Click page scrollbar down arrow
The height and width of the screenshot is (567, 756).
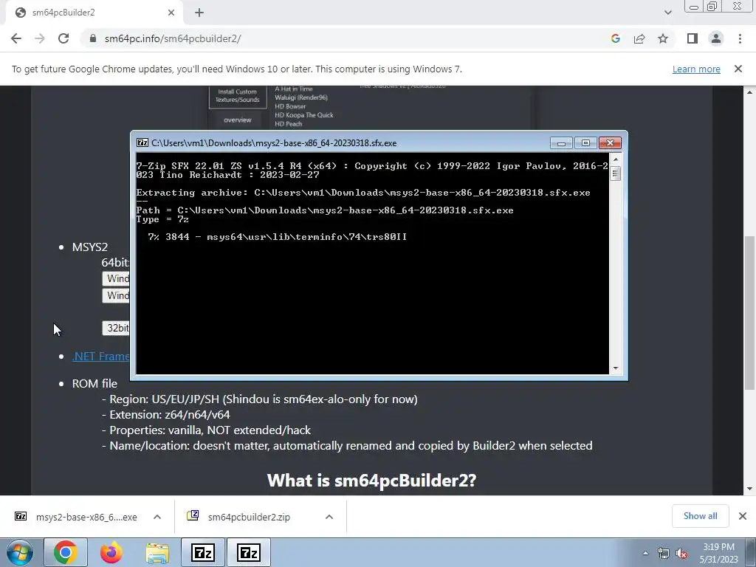point(749,489)
